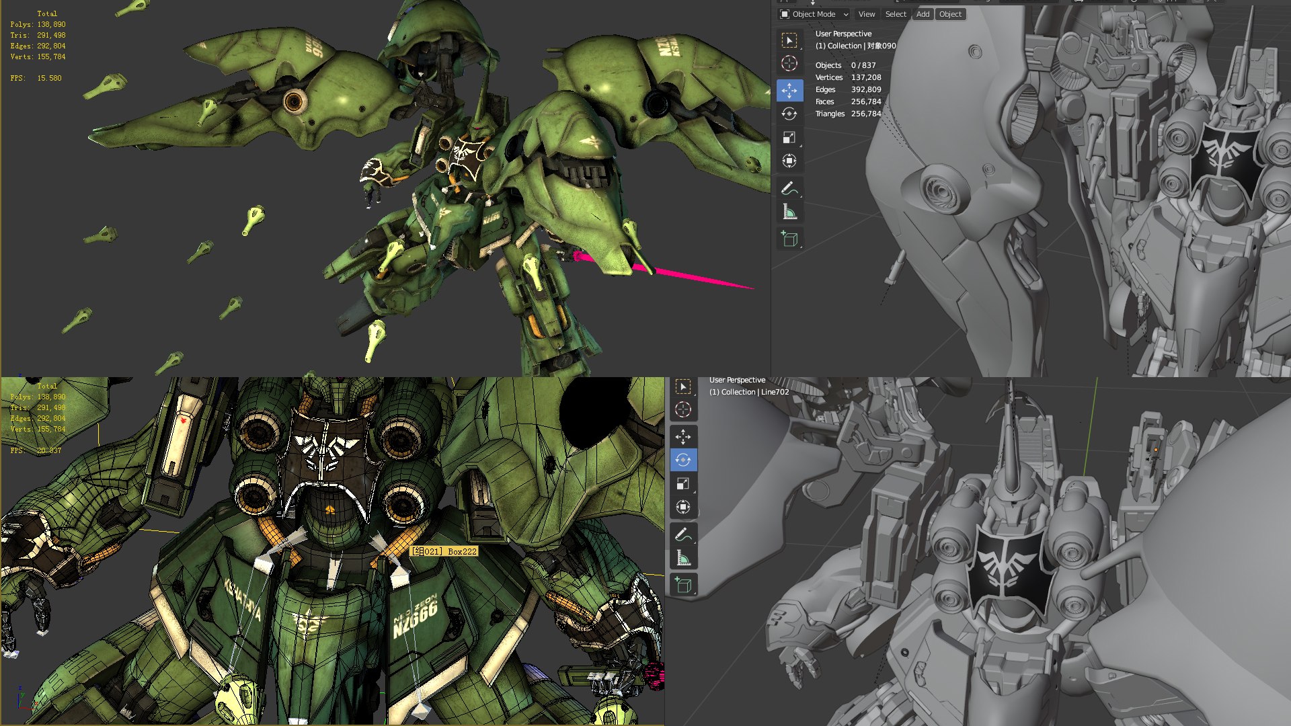Click 'FPS: 15.580' readout in top-left viewport
This screenshot has width=1291, height=726.
[36, 78]
